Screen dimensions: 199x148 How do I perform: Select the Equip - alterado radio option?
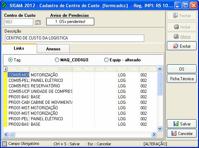click(106, 60)
